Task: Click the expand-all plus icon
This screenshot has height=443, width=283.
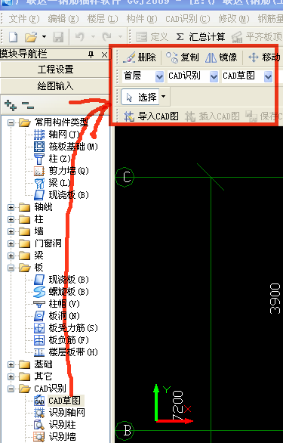Action: tap(11, 105)
